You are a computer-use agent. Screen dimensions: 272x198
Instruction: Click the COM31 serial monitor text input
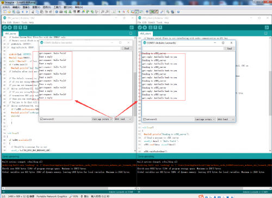coord(183,48)
